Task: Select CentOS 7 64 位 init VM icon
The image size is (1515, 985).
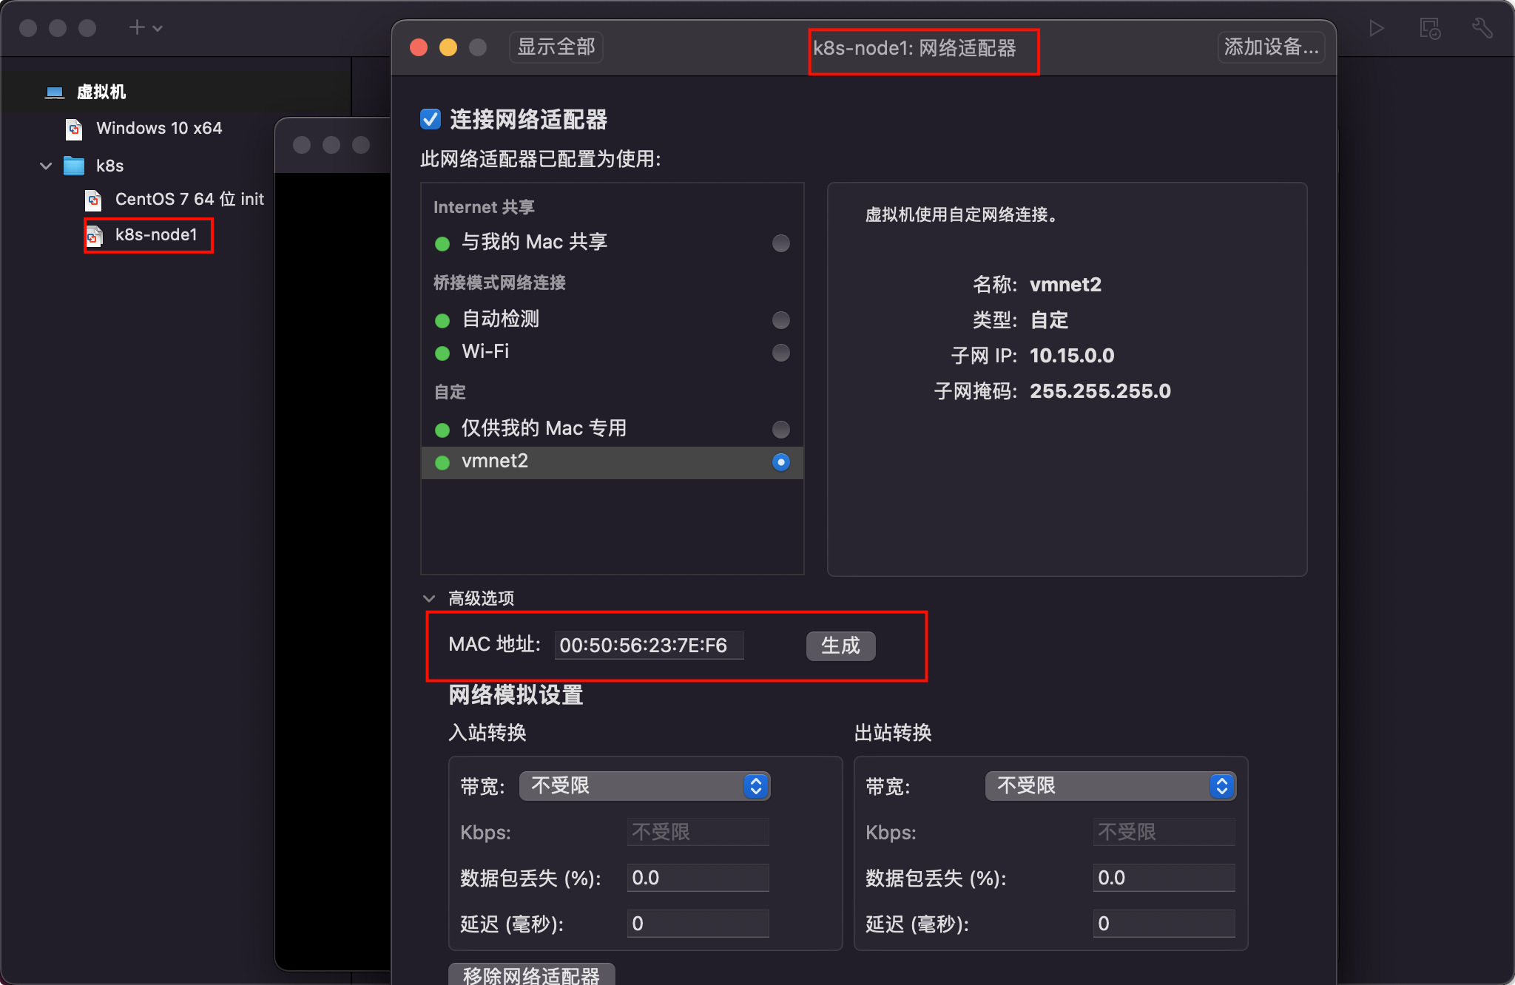Action: point(93,200)
